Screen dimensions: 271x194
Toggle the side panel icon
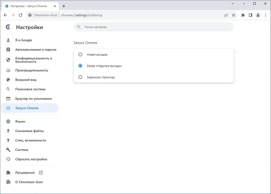pyautogui.click(x=250, y=15)
